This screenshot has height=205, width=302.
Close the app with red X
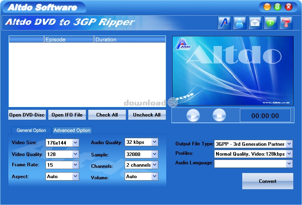(x=289, y=7)
